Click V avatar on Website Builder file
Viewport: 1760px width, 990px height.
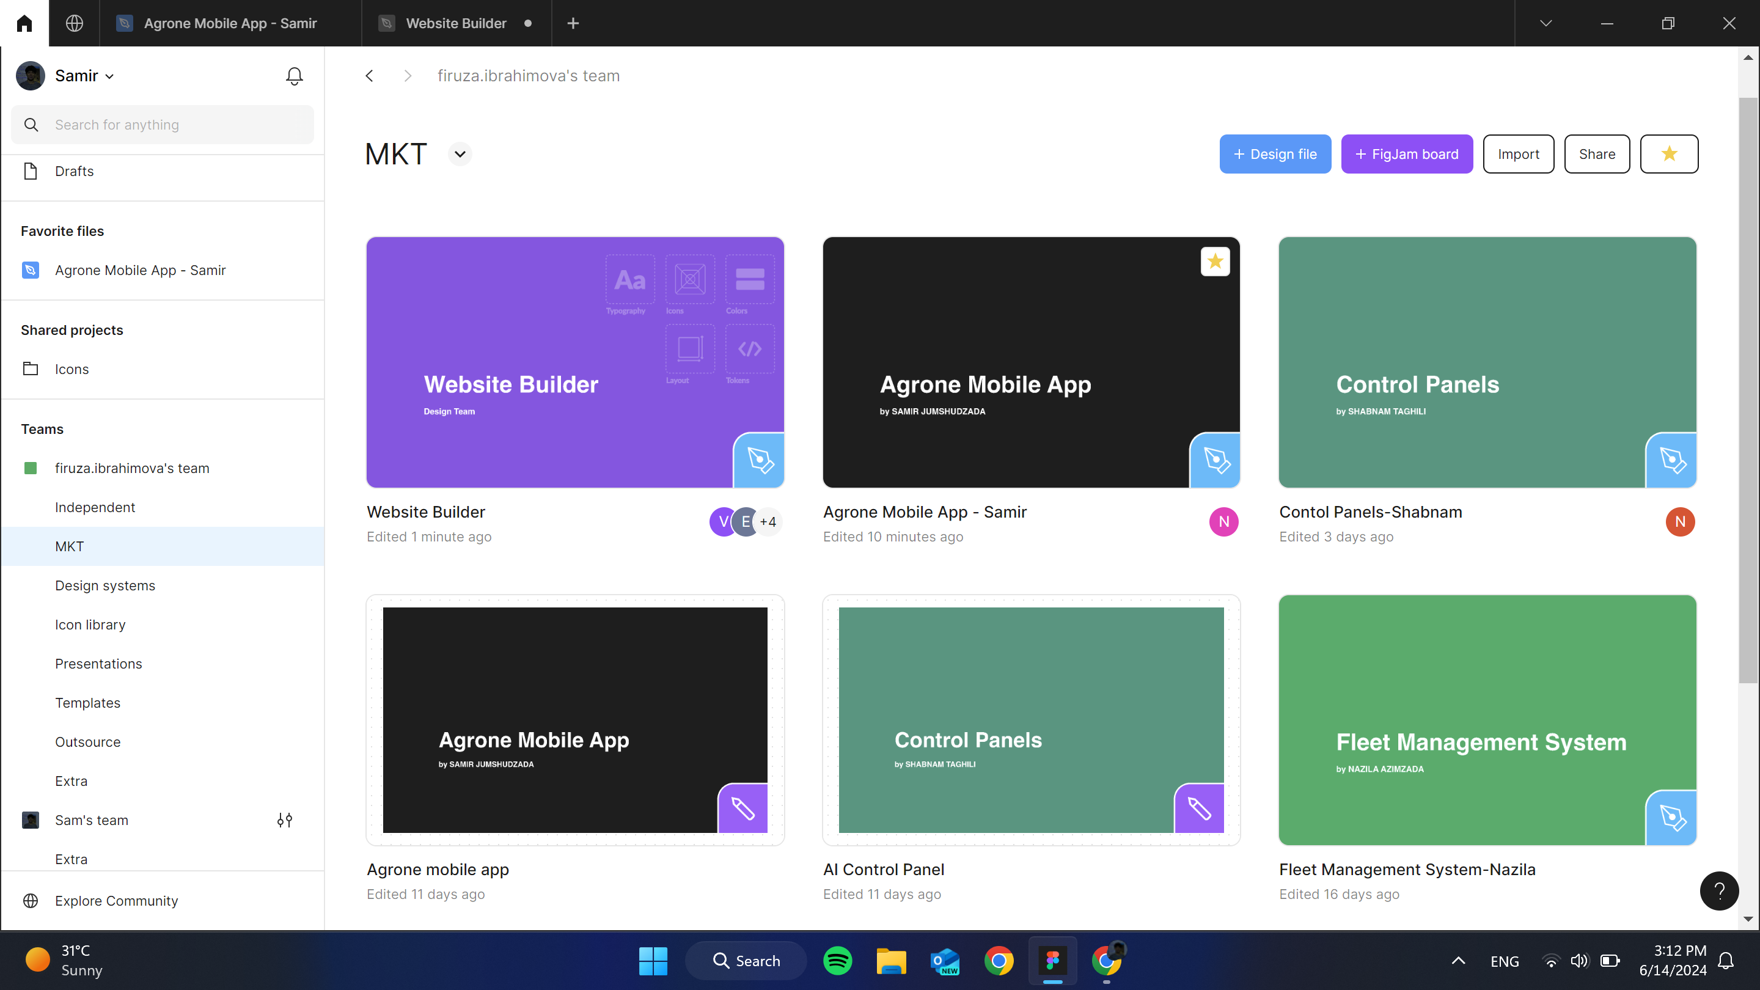pyautogui.click(x=722, y=522)
